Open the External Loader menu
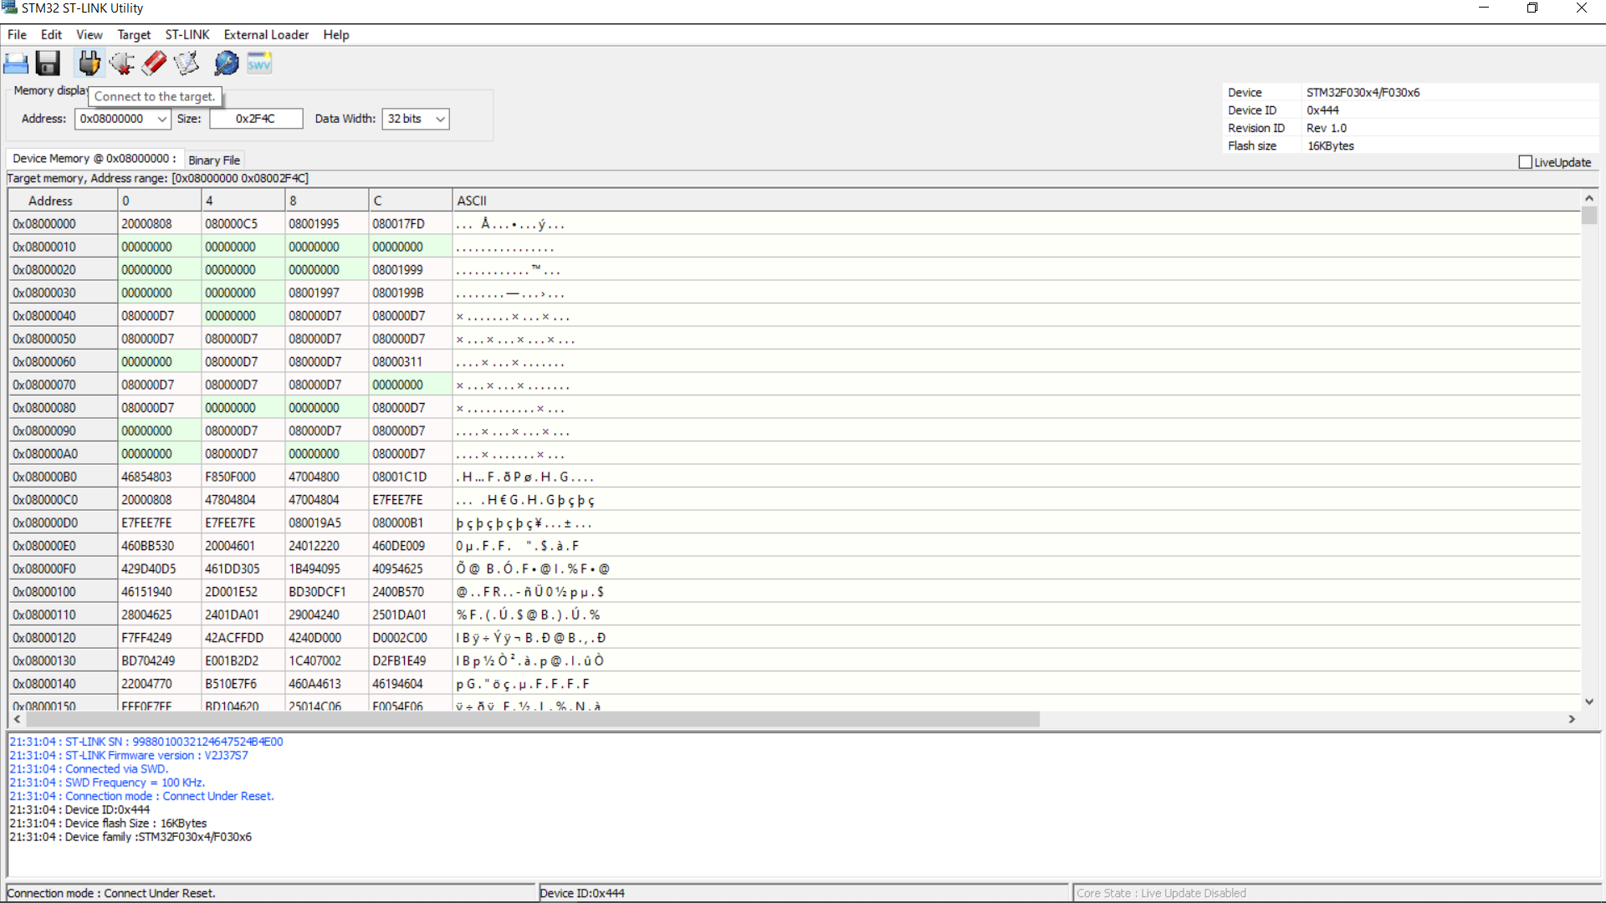This screenshot has width=1606, height=903. point(266,34)
